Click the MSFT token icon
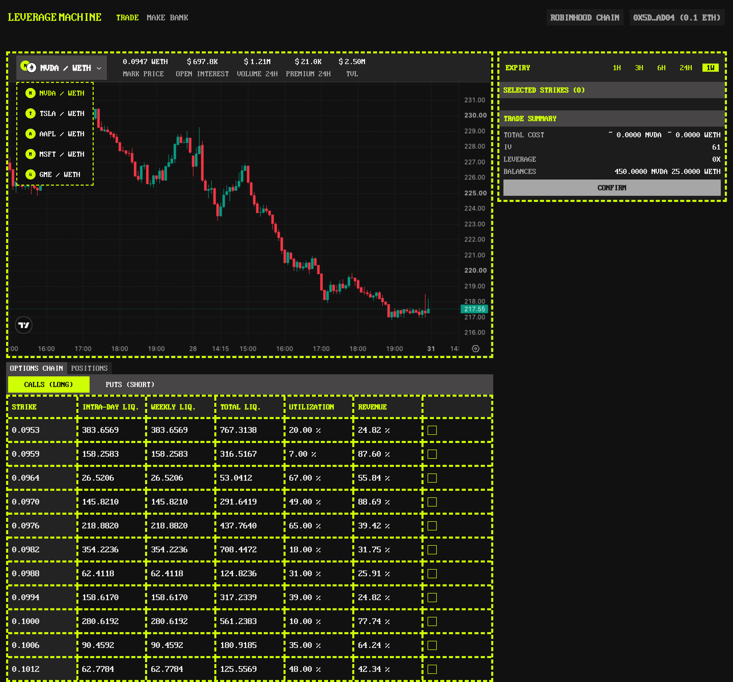Viewport: 733px width, 682px height. click(30, 154)
